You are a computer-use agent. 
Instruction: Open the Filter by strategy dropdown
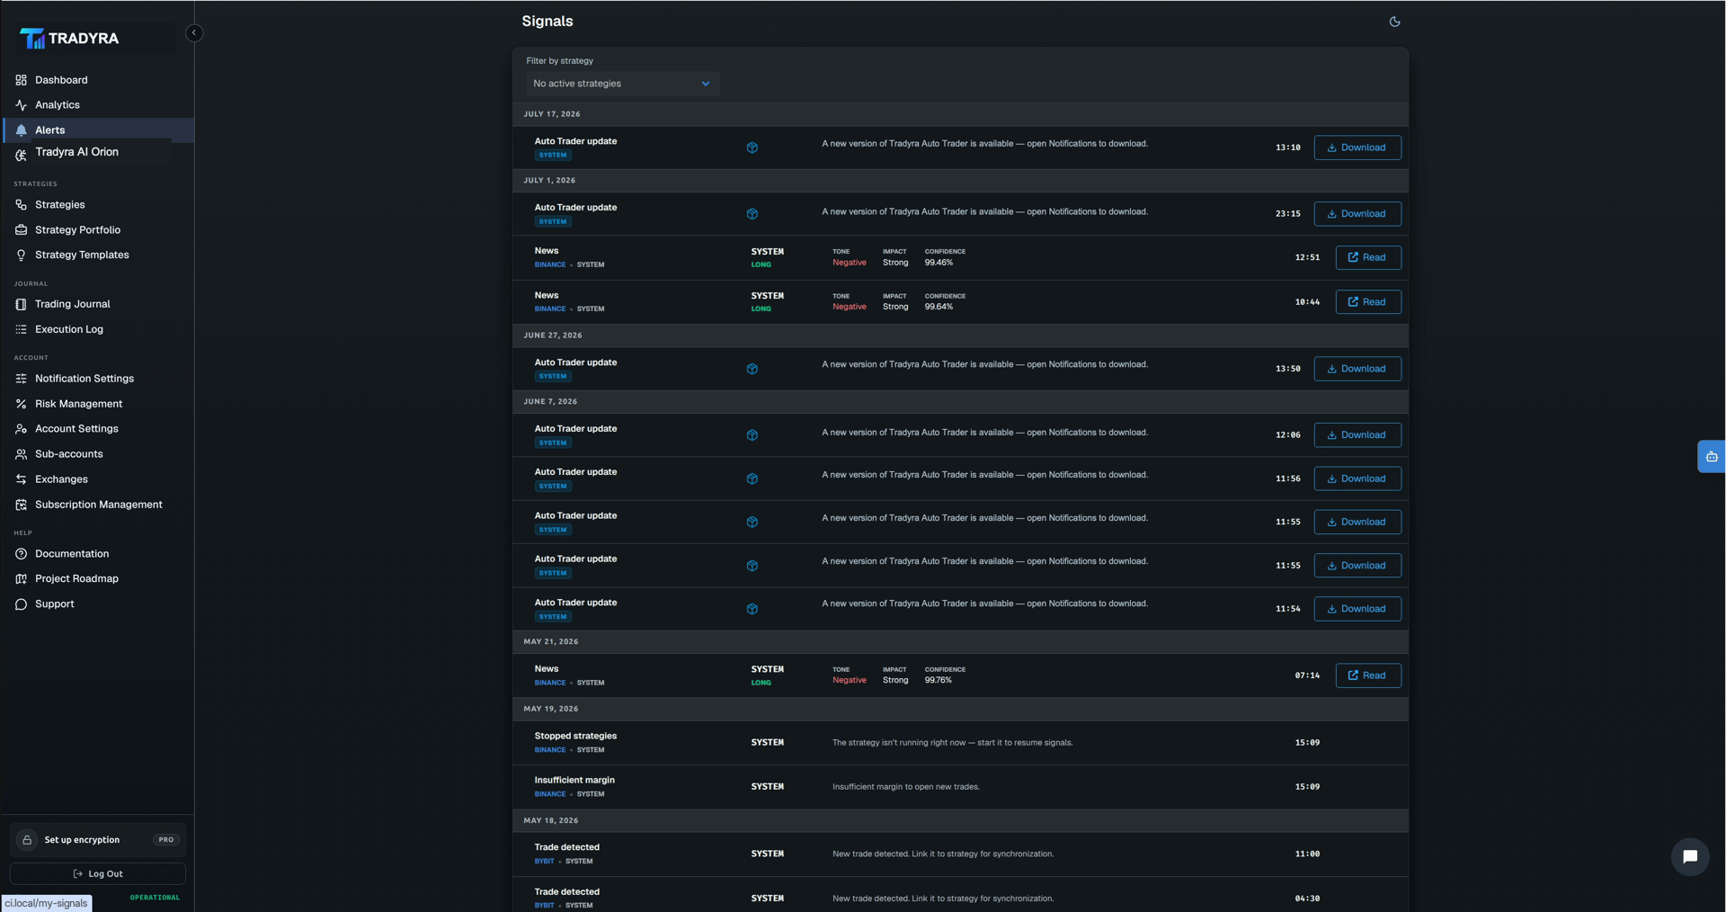pyautogui.click(x=622, y=84)
